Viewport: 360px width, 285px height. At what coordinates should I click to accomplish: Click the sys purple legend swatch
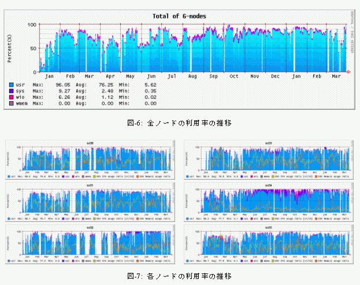(x=12, y=91)
